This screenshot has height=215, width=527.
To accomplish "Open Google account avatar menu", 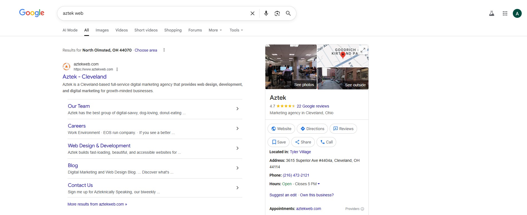I will 517,13.
